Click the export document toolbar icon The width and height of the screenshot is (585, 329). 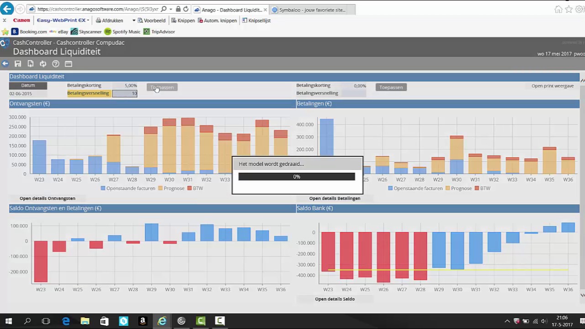coord(30,64)
